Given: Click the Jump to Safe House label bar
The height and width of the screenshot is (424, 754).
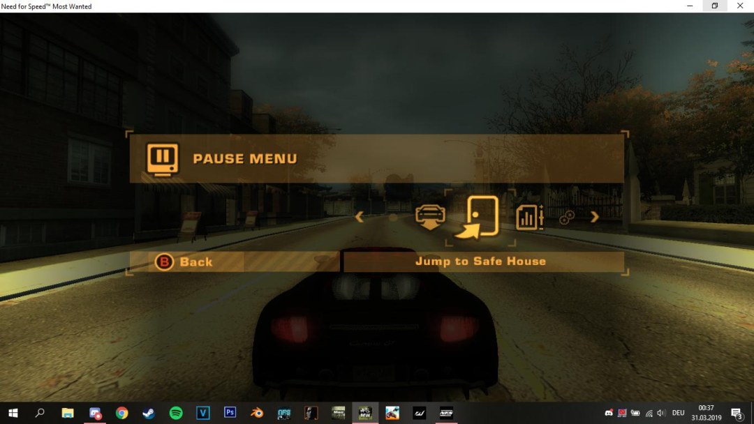Looking at the screenshot, I should (483, 262).
